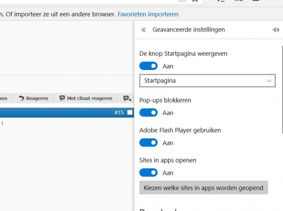The width and height of the screenshot is (283, 211).
Task: Expand the Startpagina dropdown
Action: point(207,81)
